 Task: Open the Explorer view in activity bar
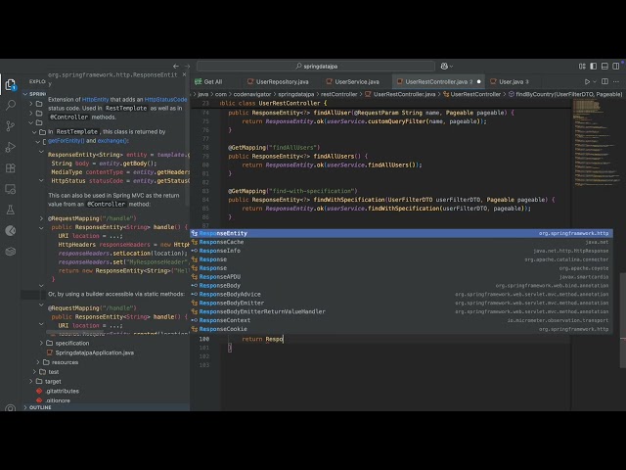(11, 84)
